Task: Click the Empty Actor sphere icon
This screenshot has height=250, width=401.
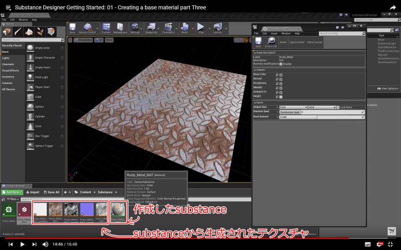Action: (x=30, y=48)
